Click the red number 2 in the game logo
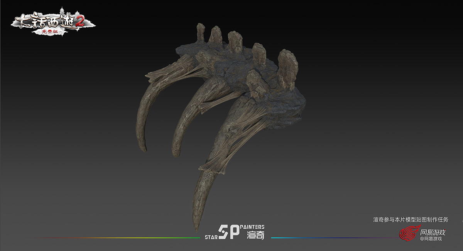 tap(79, 23)
